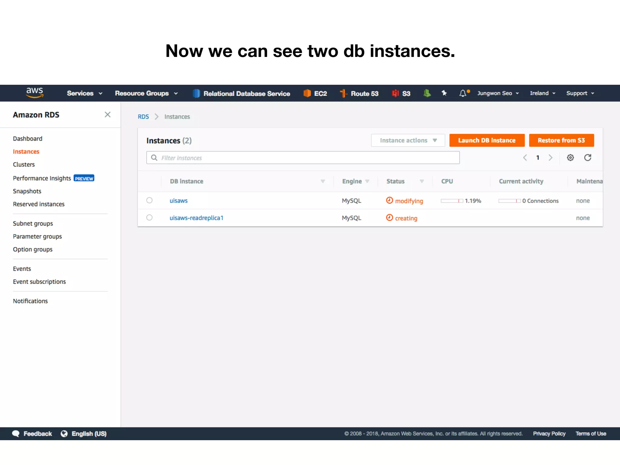Click the modifying status clock icon

click(390, 200)
